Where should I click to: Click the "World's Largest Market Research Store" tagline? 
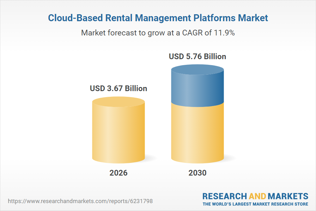[x=255, y=204]
